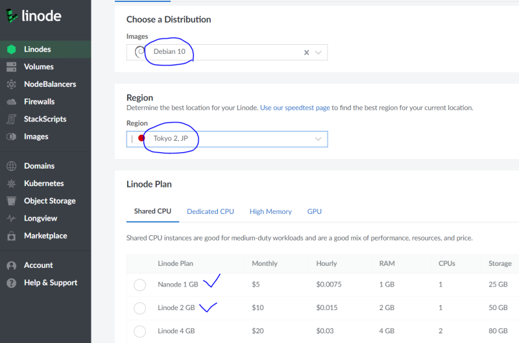Select the Linode 2 GB plan radio button
The height and width of the screenshot is (343, 519).
point(139,308)
